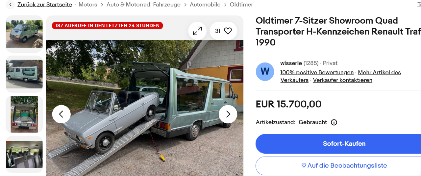Select the interior seats thumbnail
This screenshot has width=421, height=176.
pyautogui.click(x=24, y=154)
